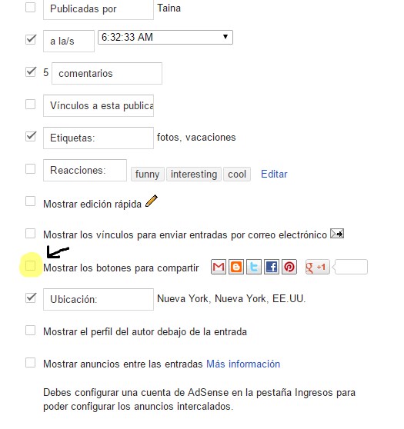This screenshot has height=429, width=404.
Task: Click the Google +1 button
Action: click(318, 267)
